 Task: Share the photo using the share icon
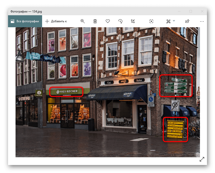coord(187,21)
